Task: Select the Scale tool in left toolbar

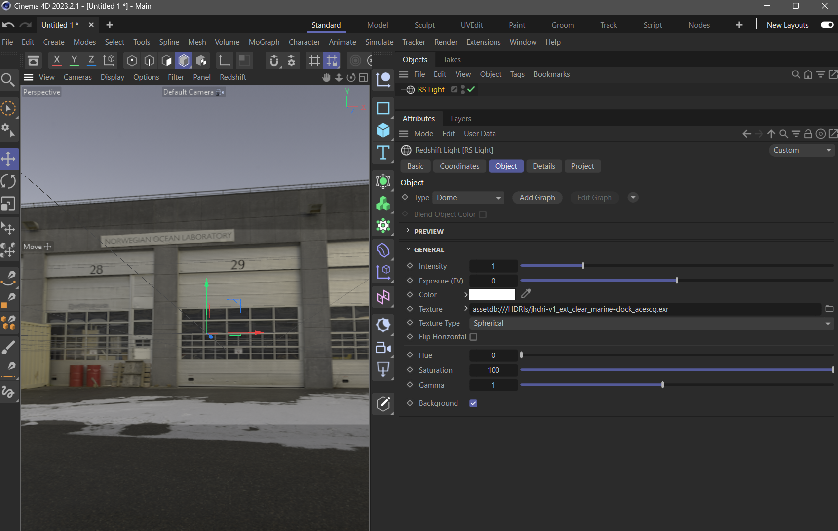Action: point(8,204)
